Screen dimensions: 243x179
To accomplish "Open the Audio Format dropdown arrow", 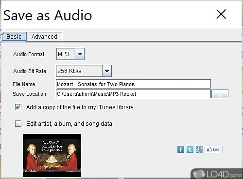I will 80,54.
